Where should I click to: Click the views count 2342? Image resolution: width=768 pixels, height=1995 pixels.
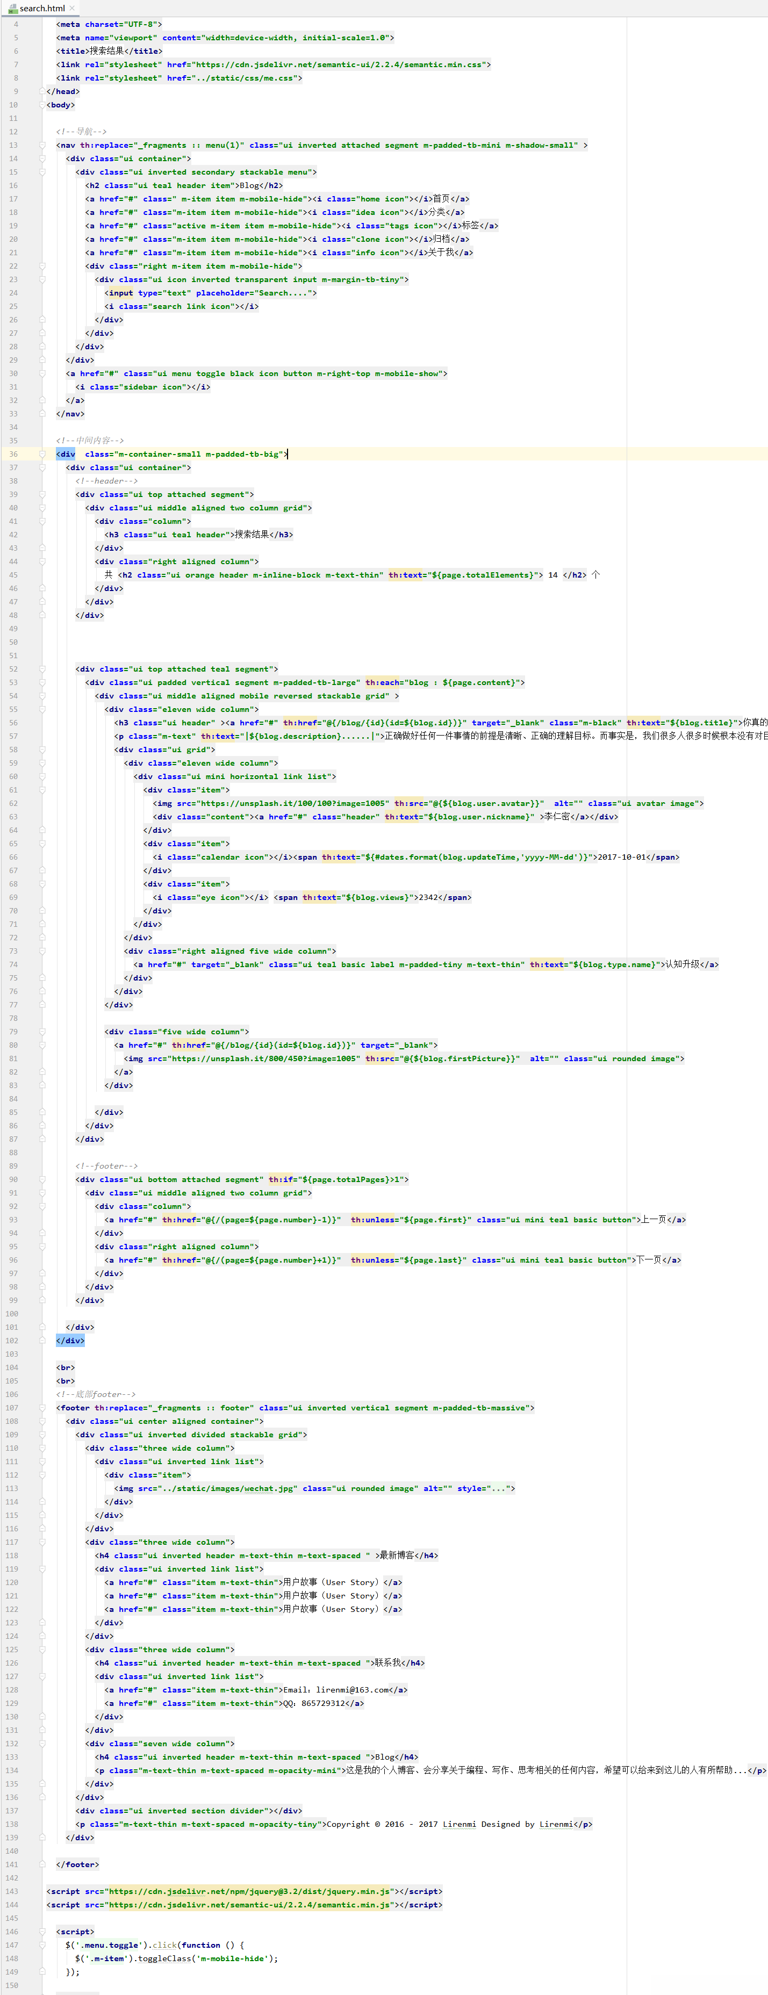(428, 897)
